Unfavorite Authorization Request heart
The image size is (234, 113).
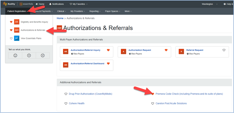point(166,50)
